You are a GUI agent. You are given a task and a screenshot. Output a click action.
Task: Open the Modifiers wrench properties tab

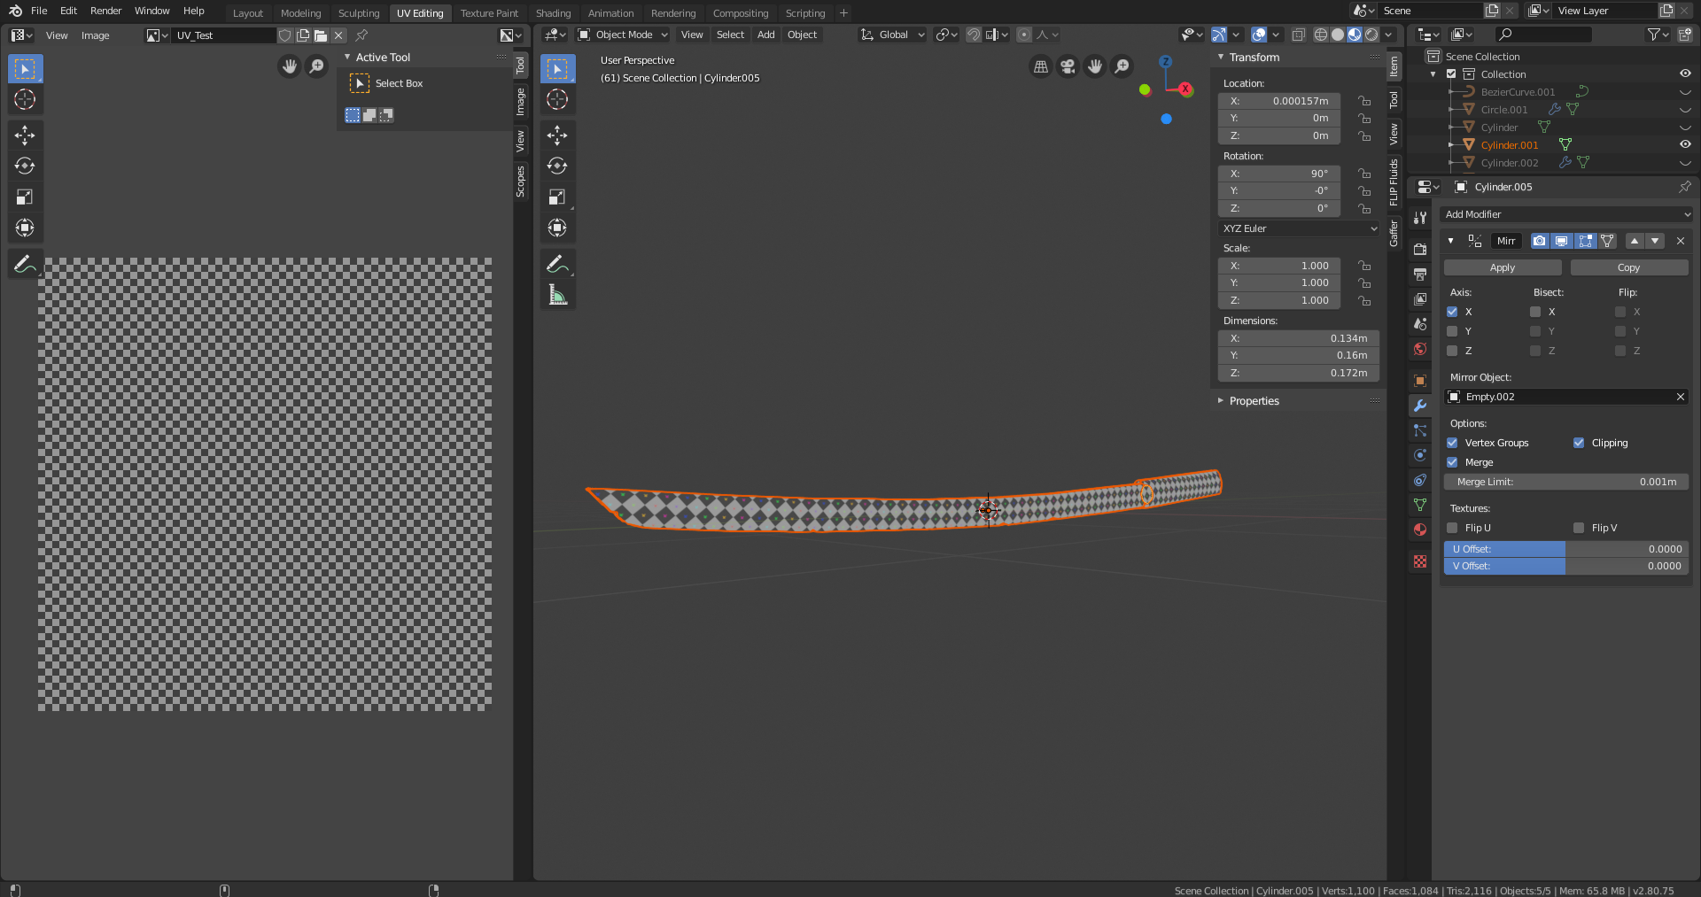[x=1420, y=406]
